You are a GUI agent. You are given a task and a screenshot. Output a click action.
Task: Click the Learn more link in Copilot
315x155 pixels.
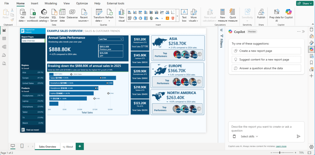coord(281,146)
